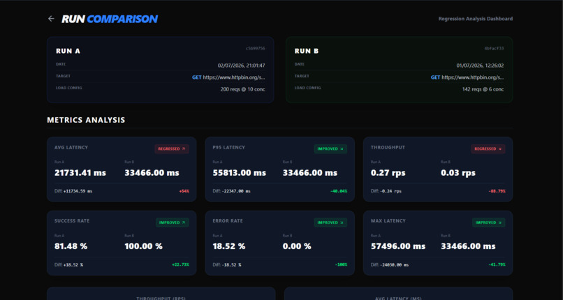The height and width of the screenshot is (300, 563).
Task: Click the RUN B card heading
Action: pos(307,51)
